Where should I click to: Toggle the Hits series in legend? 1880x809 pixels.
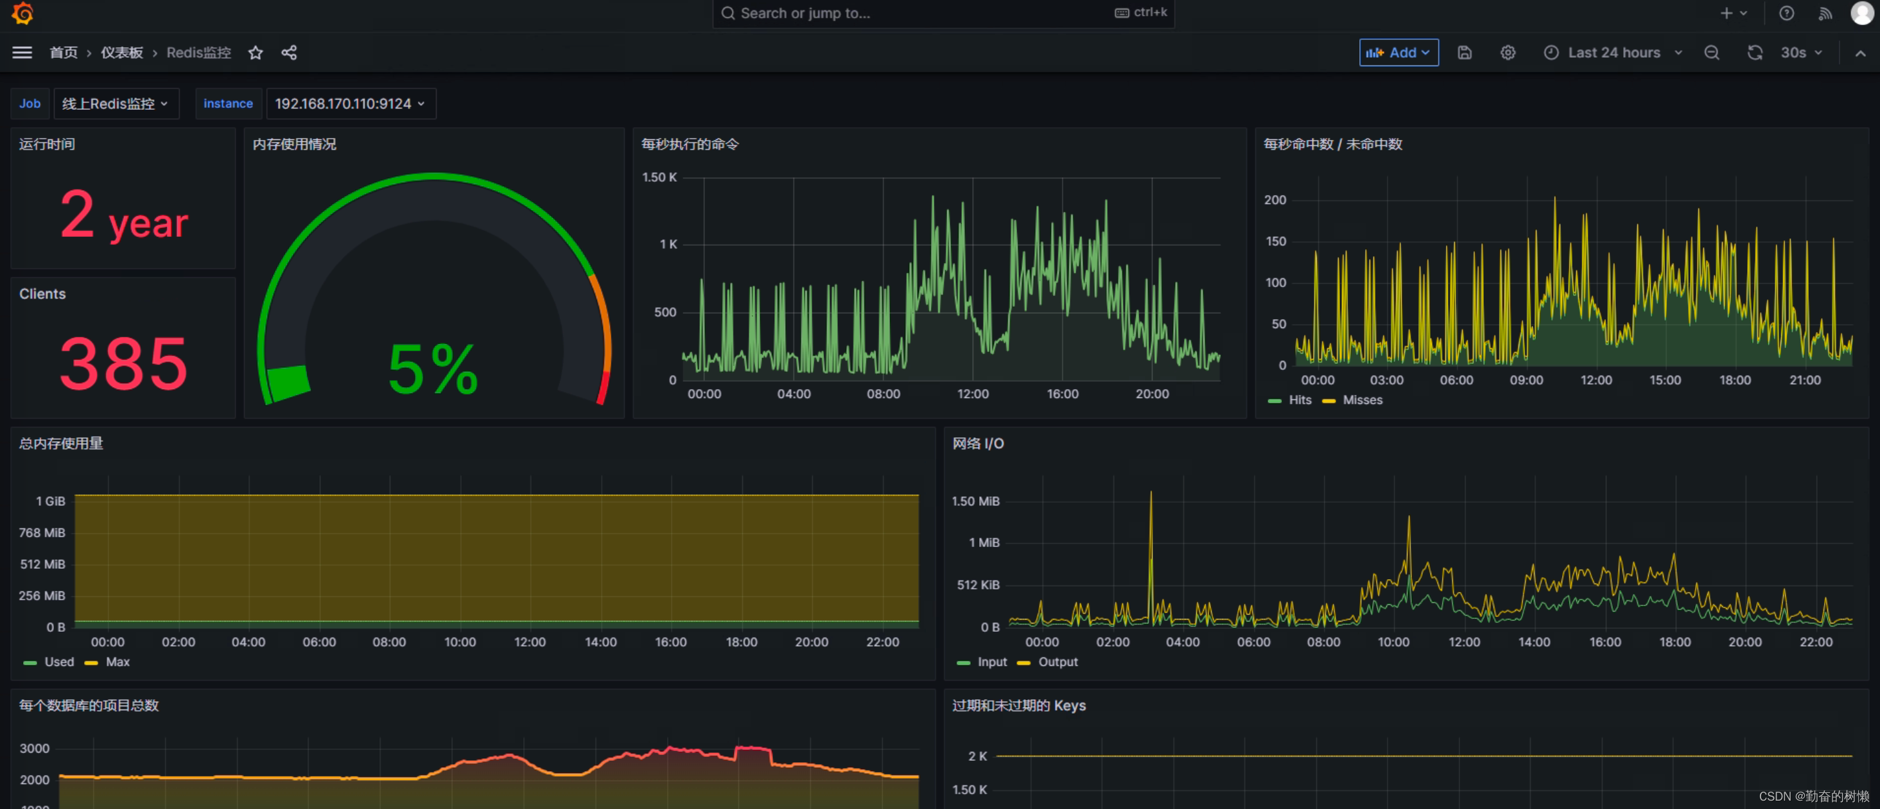(x=1300, y=400)
